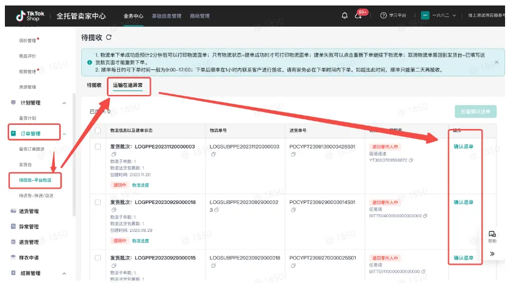Copy logistics number LOGSUBPPE20231120000003
The width and height of the screenshot is (513, 283).
[x=213, y=154]
